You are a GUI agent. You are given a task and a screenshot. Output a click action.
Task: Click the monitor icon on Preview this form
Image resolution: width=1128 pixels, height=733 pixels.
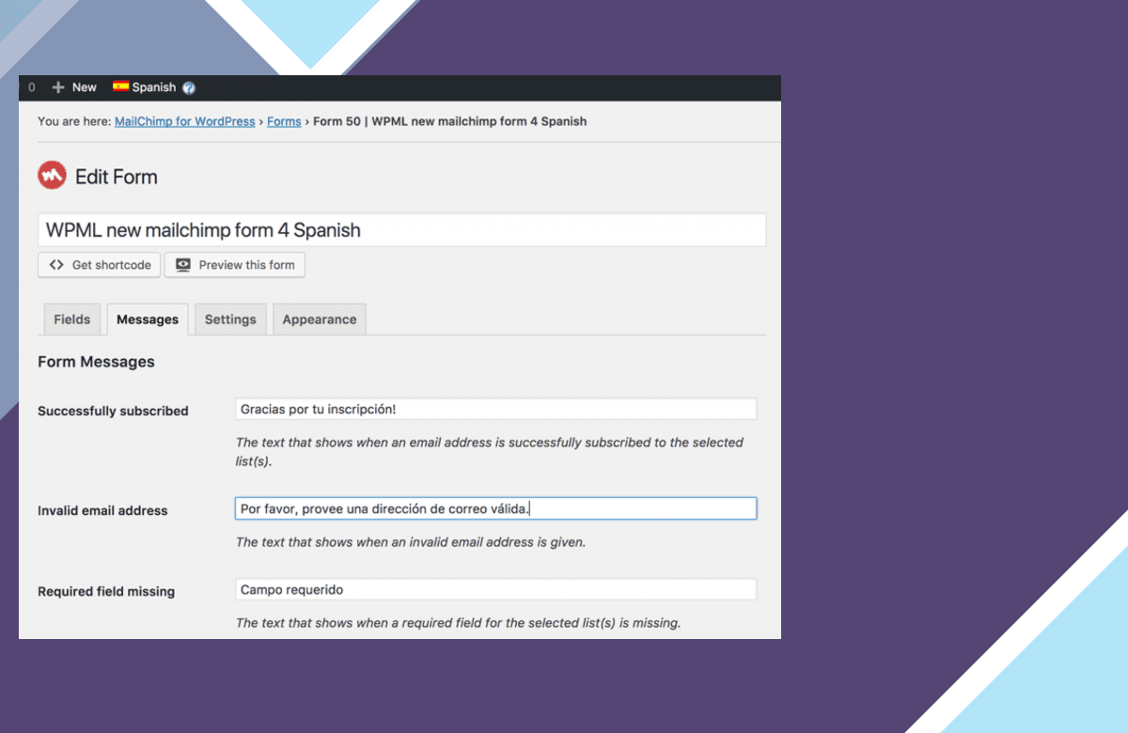[x=183, y=265]
